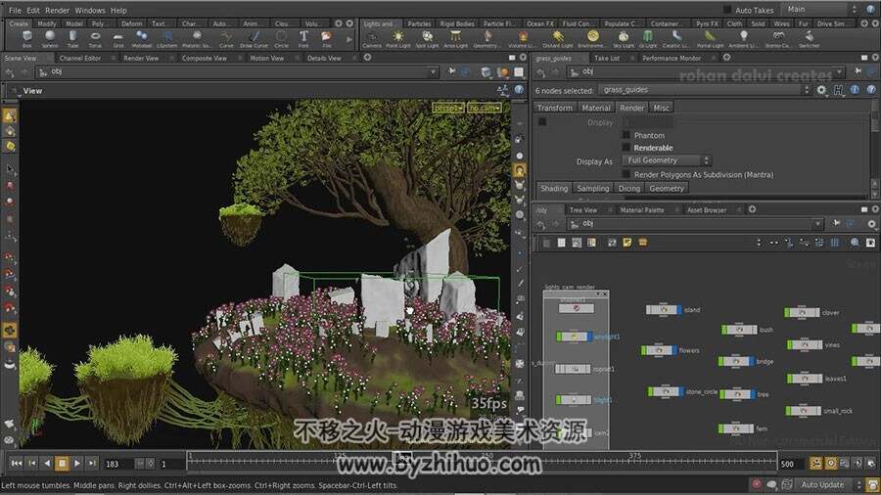Select the Circle shelf tool
The image size is (881, 495).
(281, 39)
